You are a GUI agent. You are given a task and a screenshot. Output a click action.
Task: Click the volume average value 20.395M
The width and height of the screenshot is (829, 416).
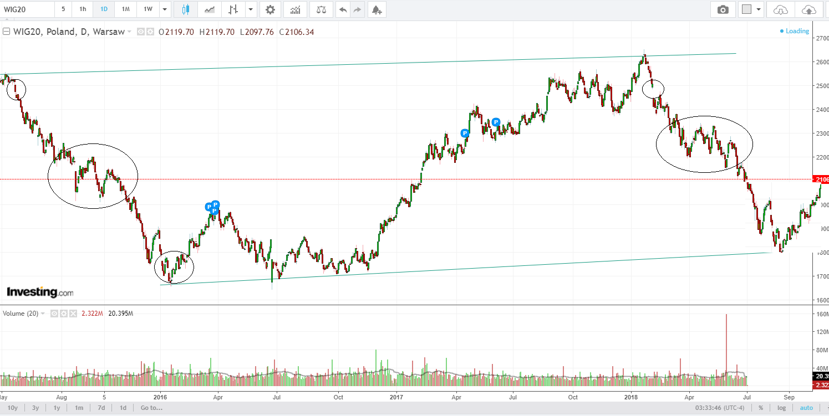120,314
